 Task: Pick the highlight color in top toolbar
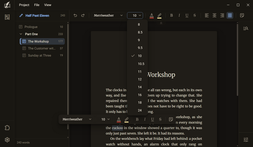pyautogui.click(x=159, y=16)
